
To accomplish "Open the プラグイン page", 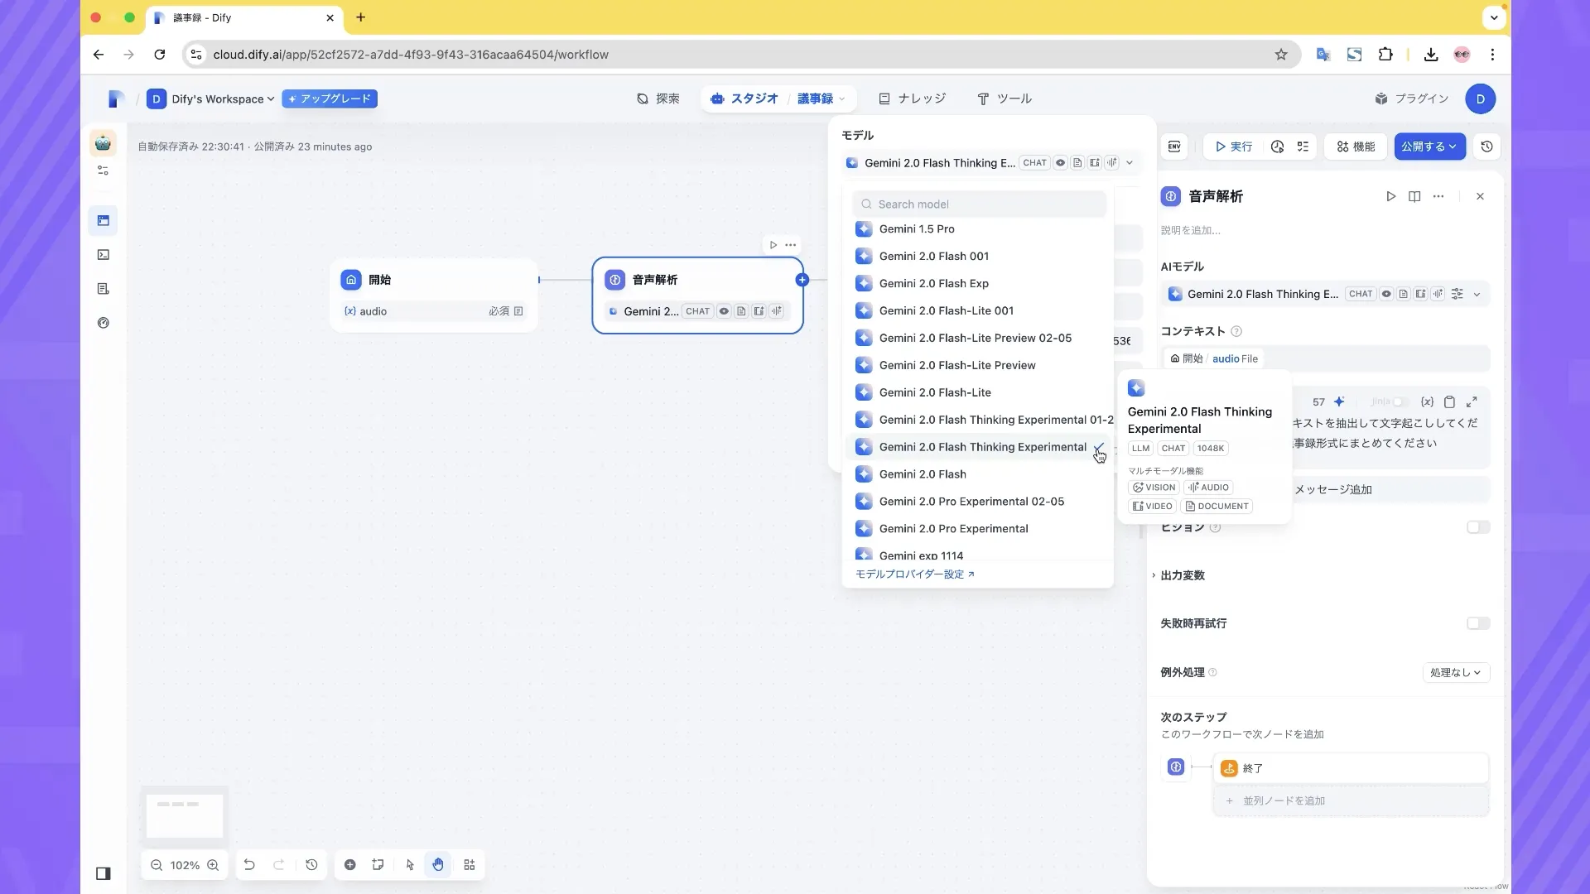I will click(x=1411, y=99).
